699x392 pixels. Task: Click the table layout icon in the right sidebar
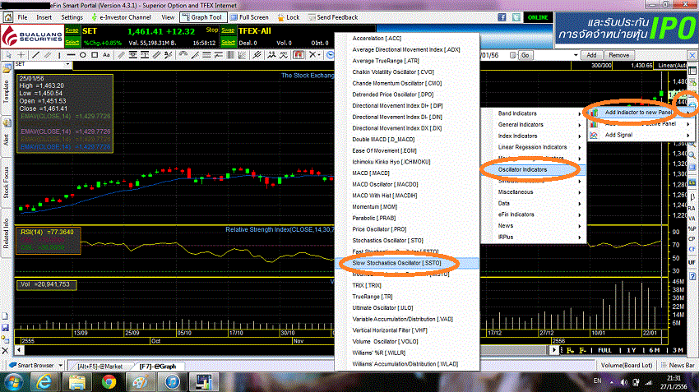[692, 71]
